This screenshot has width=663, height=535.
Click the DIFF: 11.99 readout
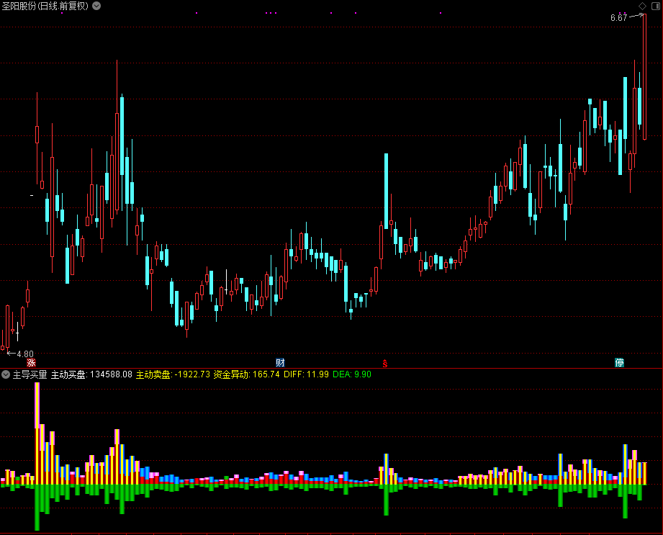click(x=306, y=374)
